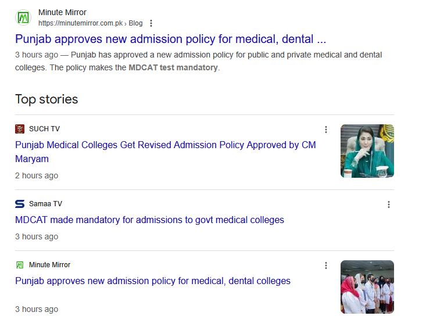Click Minute Mirror source name in Top stories
The height and width of the screenshot is (323, 426).
[49, 265]
